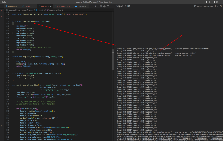Open the Customize Layout icon
Viewport: 223px width, 141px height.
217,2
